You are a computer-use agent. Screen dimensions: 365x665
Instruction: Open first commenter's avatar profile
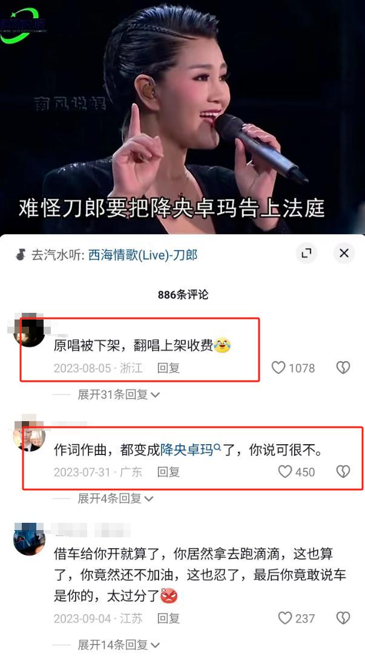pos(29,331)
